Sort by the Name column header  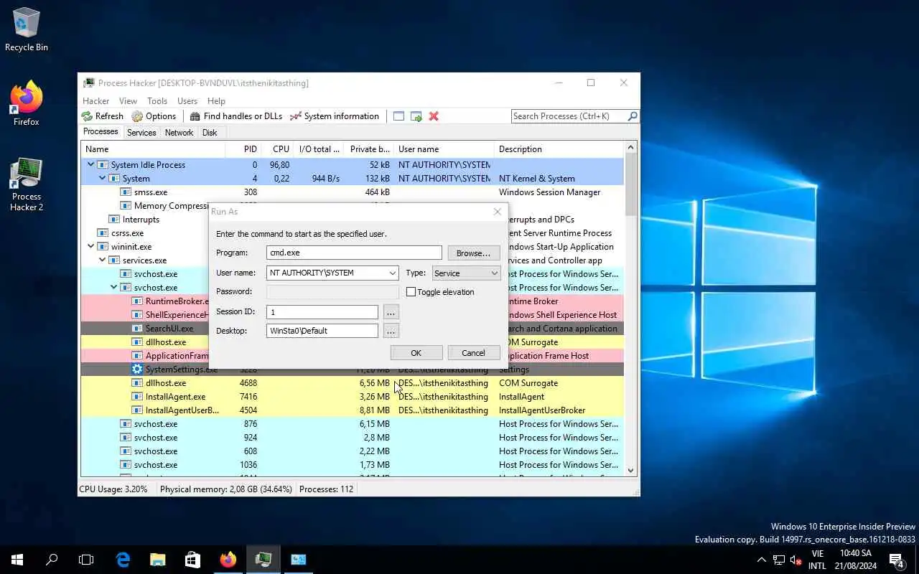[x=153, y=149]
